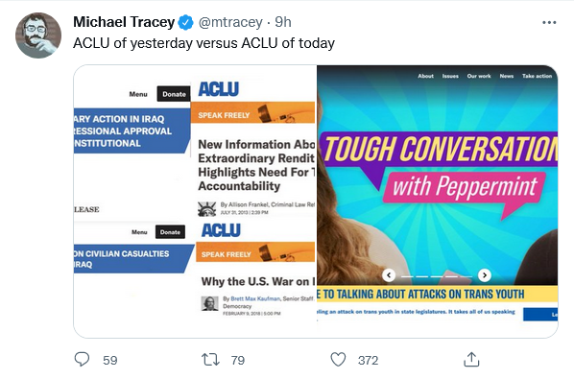Screen dimensions: 574x379
Task: Click the upper black Donate button
Action: pos(174,94)
